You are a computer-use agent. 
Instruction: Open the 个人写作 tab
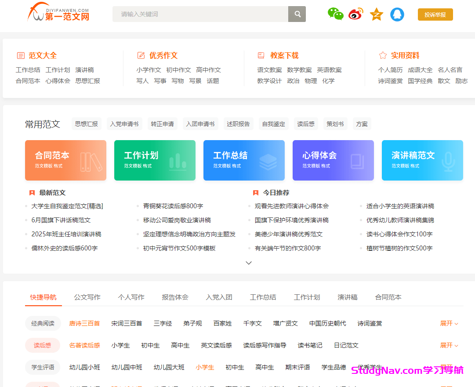(131, 297)
